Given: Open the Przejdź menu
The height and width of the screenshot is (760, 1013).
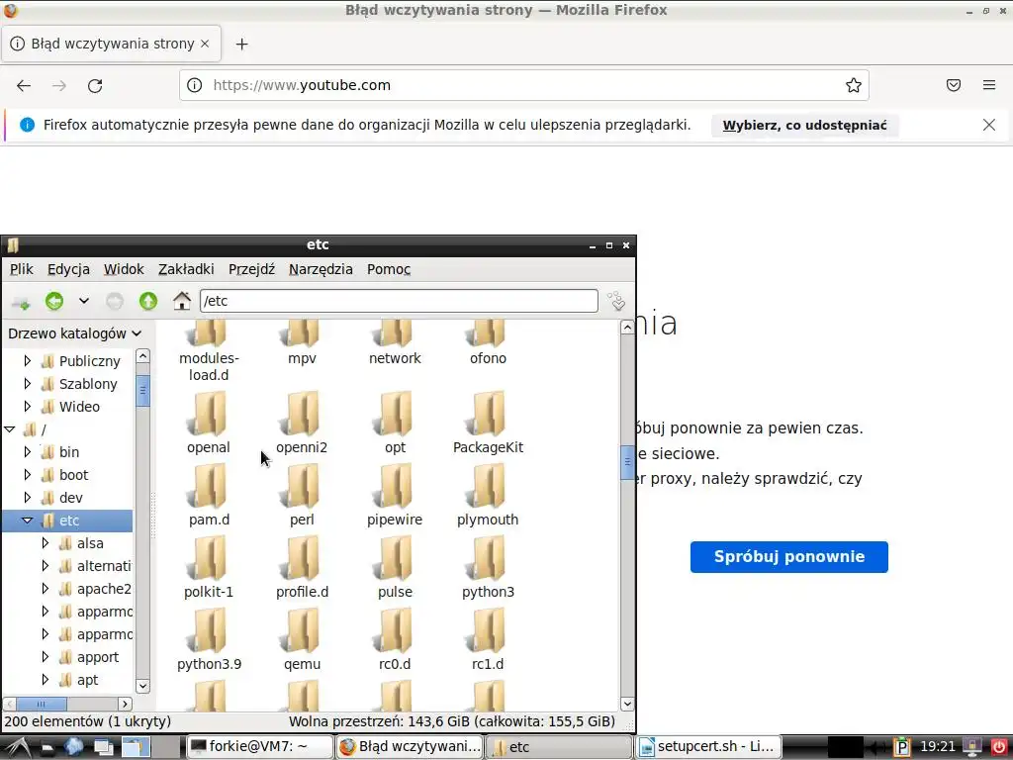Looking at the screenshot, I should [x=252, y=269].
